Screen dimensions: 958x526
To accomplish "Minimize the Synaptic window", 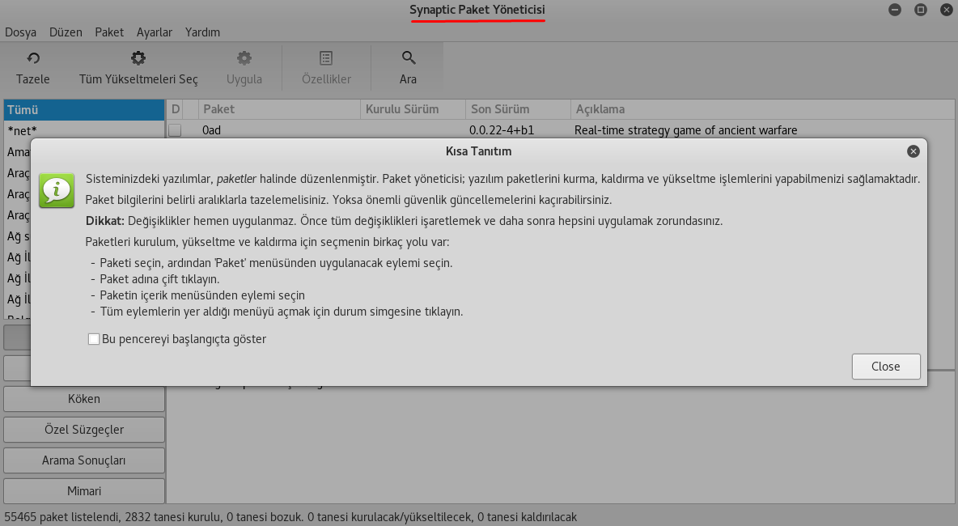I will click(895, 10).
